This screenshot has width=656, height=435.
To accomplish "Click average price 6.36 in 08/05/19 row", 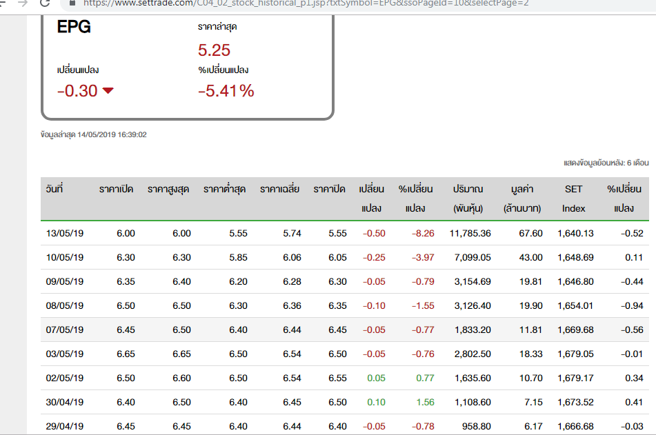I will (x=292, y=306).
